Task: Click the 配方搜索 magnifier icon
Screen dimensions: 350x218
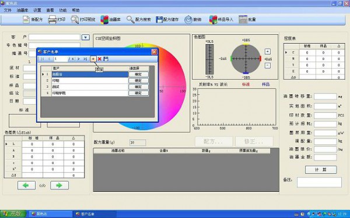Action: click(x=130, y=20)
